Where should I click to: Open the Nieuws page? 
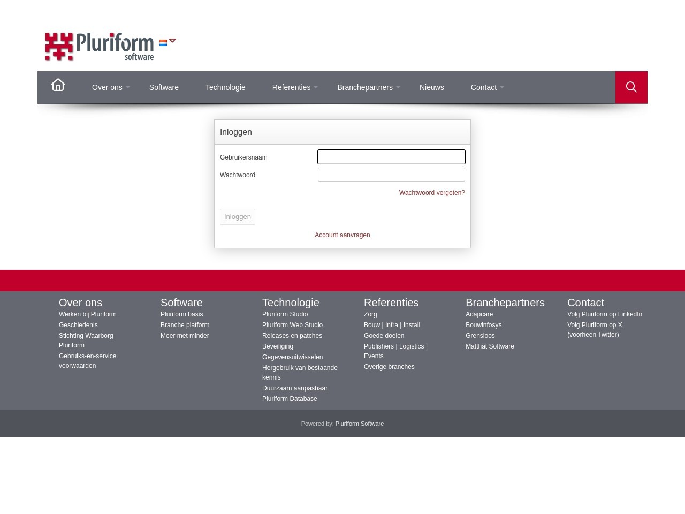[431, 87]
